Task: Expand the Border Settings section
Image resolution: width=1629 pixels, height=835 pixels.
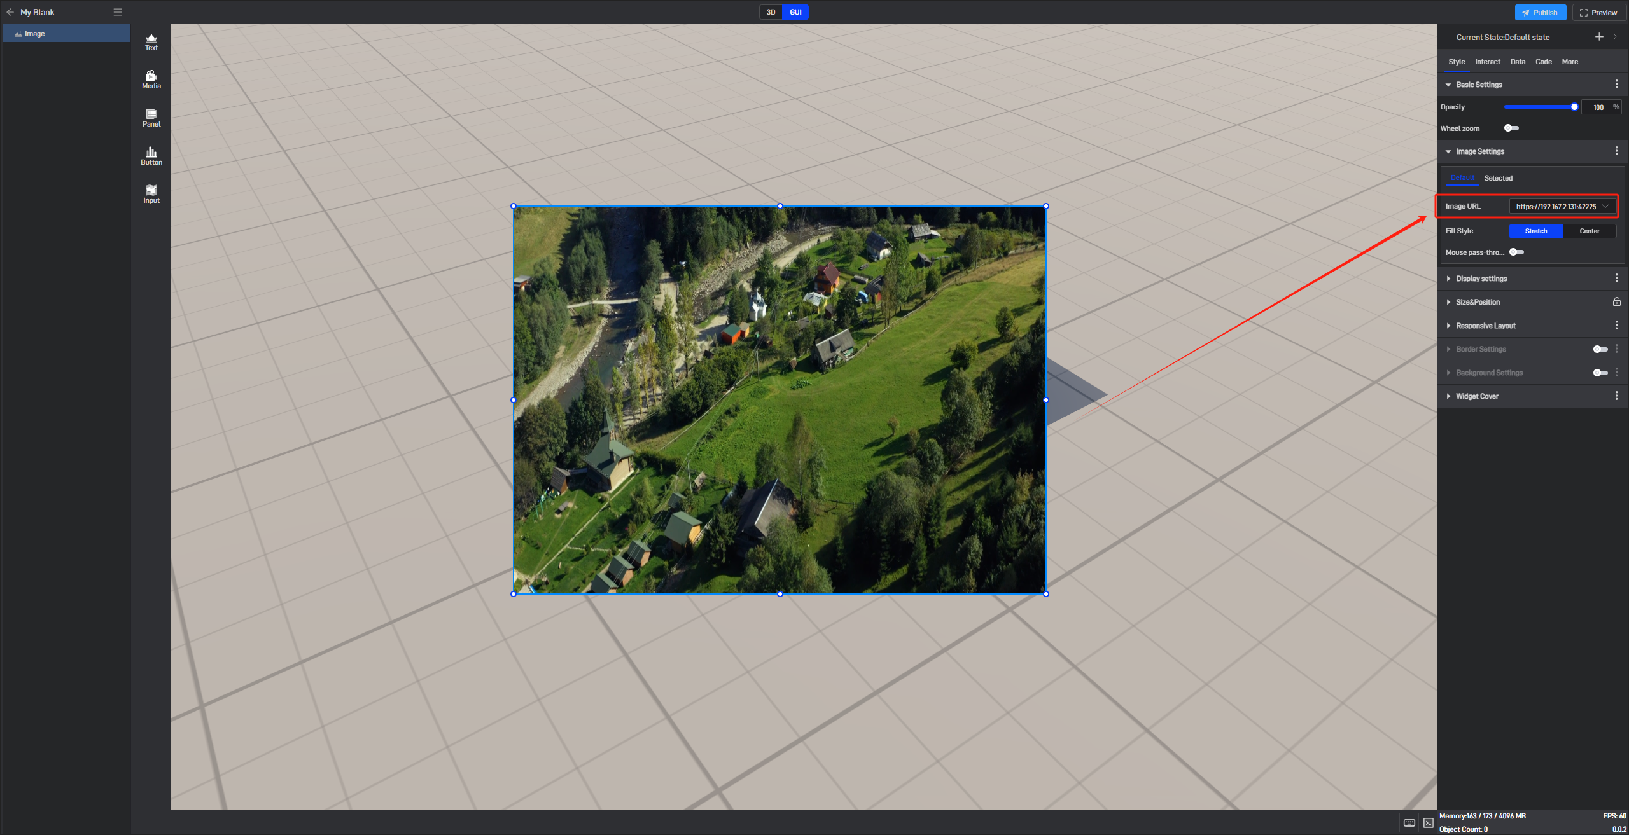Action: pyautogui.click(x=1448, y=349)
